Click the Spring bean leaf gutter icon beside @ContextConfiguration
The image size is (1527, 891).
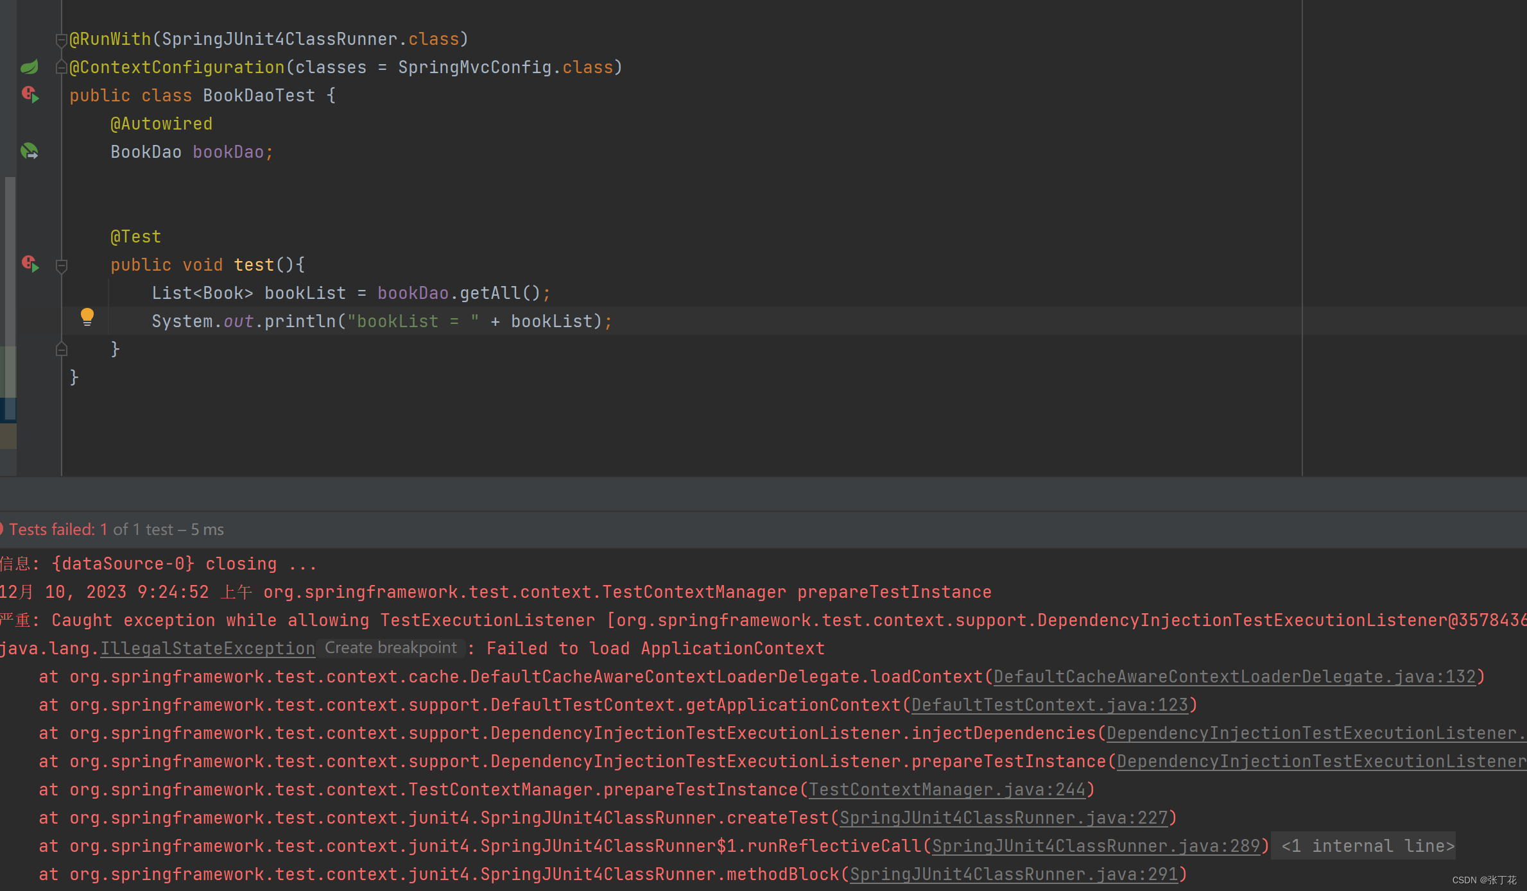click(30, 67)
